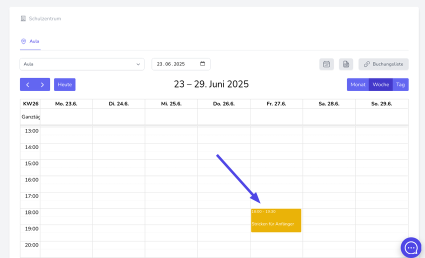Click the location pin icon beside Aula
The width and height of the screenshot is (425, 258).
[x=23, y=41]
